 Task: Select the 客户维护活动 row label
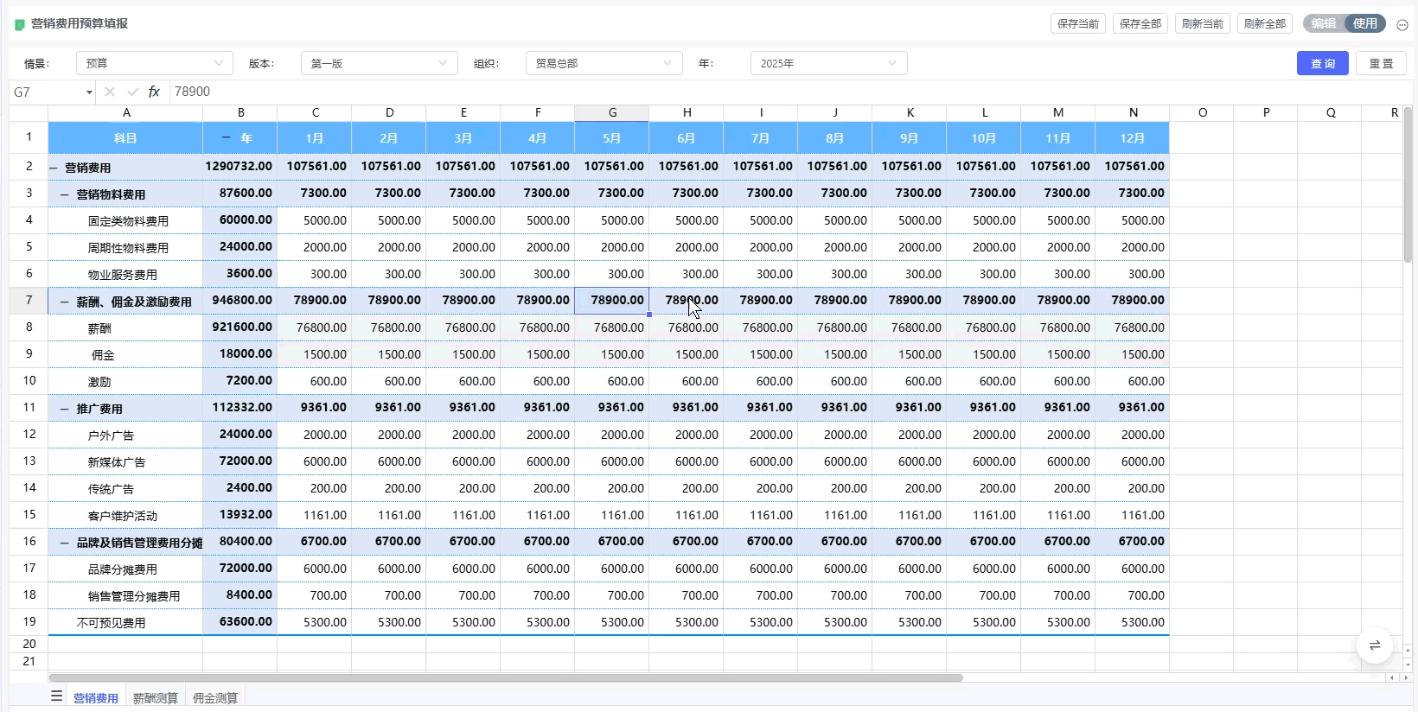[122, 516]
